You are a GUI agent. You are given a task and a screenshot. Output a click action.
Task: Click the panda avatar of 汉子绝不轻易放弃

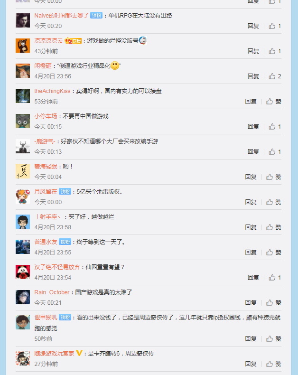(x=23, y=272)
